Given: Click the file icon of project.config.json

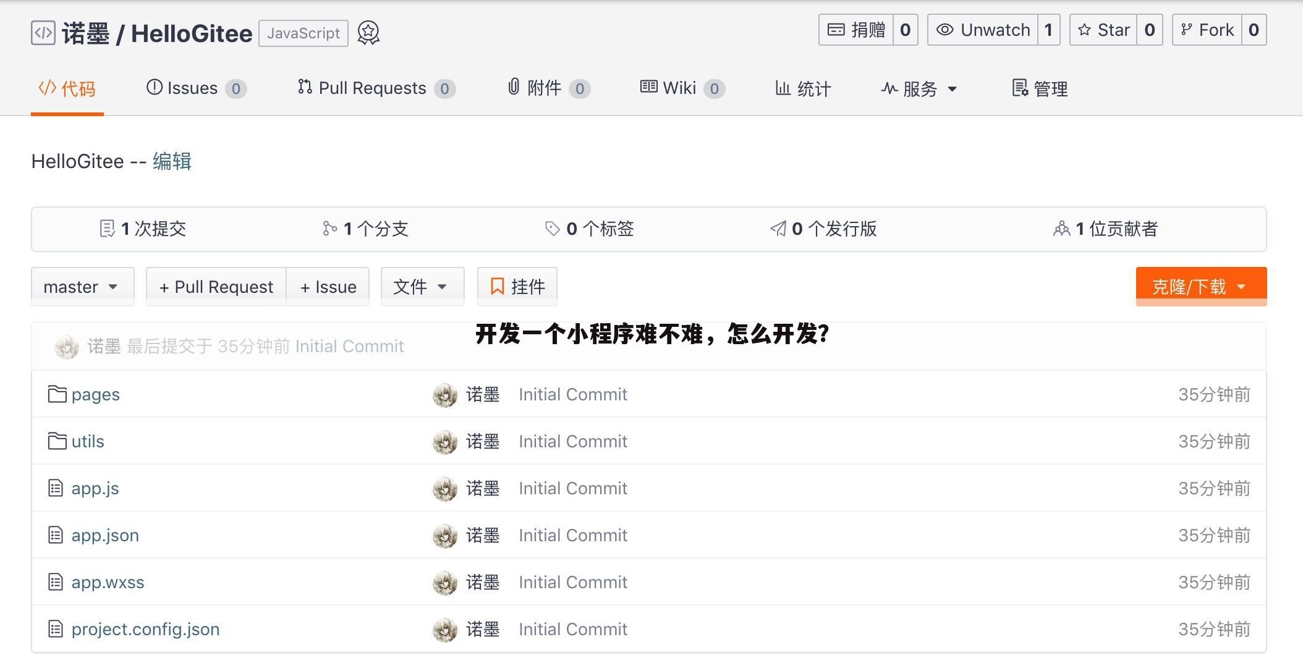Looking at the screenshot, I should pyautogui.click(x=56, y=629).
